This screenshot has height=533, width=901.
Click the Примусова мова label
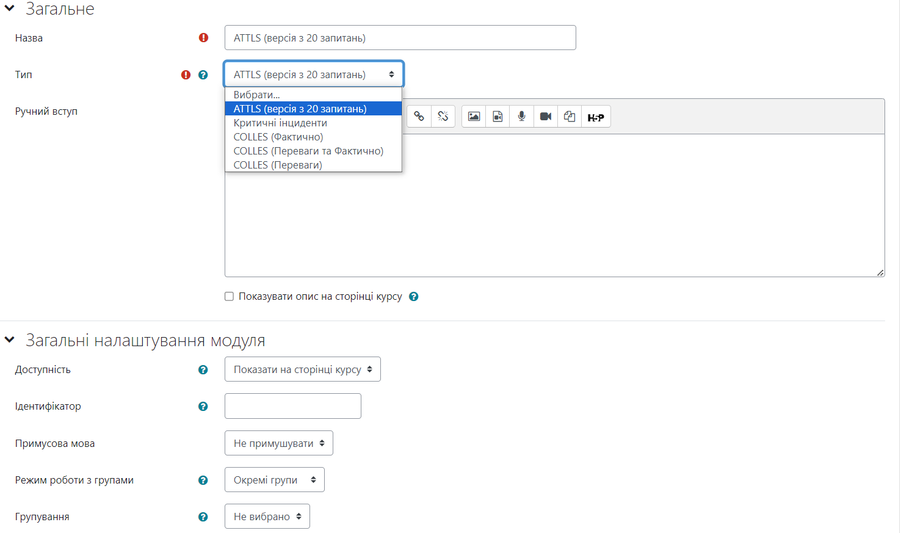(x=55, y=443)
